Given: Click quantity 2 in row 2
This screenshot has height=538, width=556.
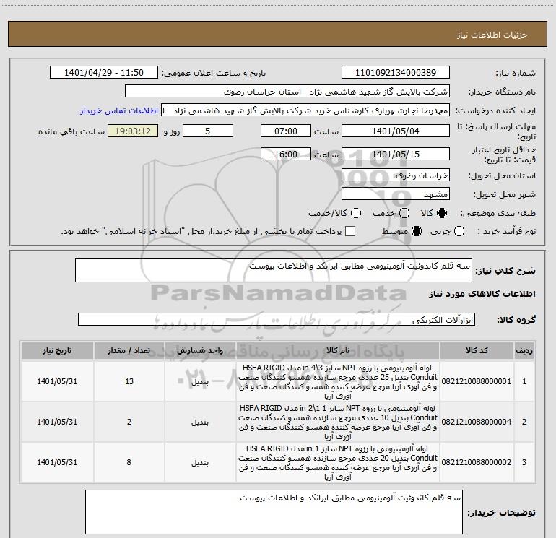Looking at the screenshot, I should (129, 422).
